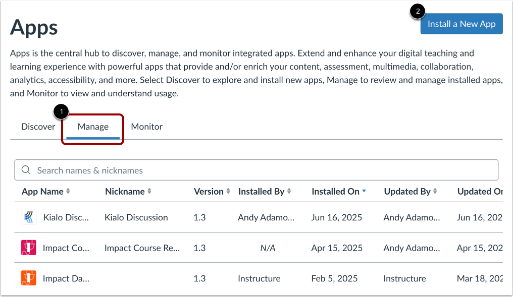Switch to the Discover tab
The height and width of the screenshot is (297, 513).
tap(38, 127)
